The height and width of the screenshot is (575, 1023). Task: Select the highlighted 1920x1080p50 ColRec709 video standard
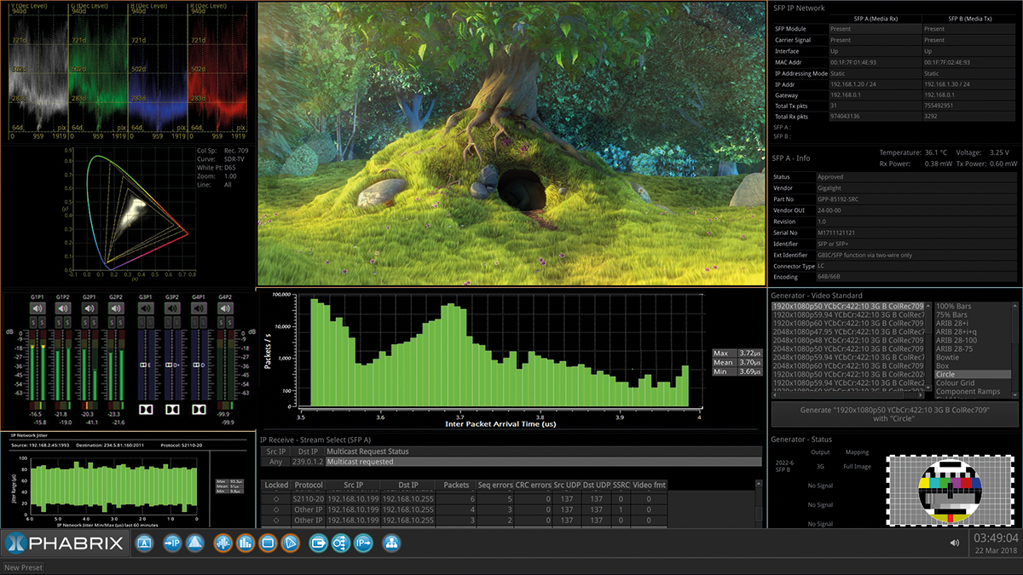[x=848, y=306]
